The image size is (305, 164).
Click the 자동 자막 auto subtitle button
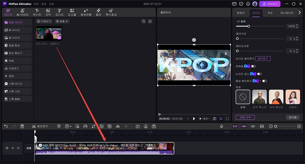click(245, 117)
